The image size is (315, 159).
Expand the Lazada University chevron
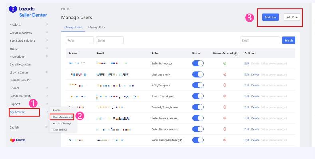47,96
